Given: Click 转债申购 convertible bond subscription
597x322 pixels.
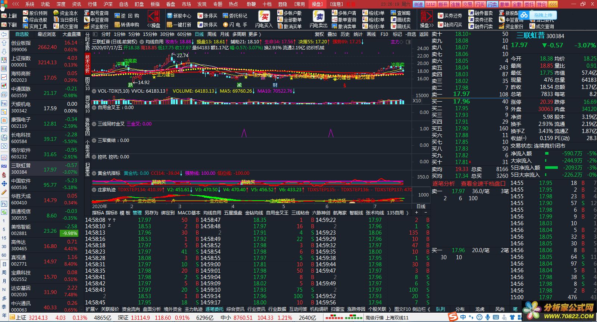Looking at the screenshot, I should tap(127, 25).
